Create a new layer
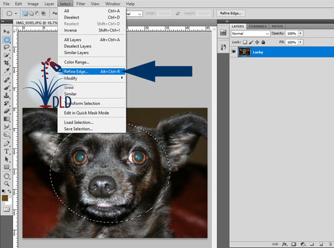334x248 pixels. [321, 244]
